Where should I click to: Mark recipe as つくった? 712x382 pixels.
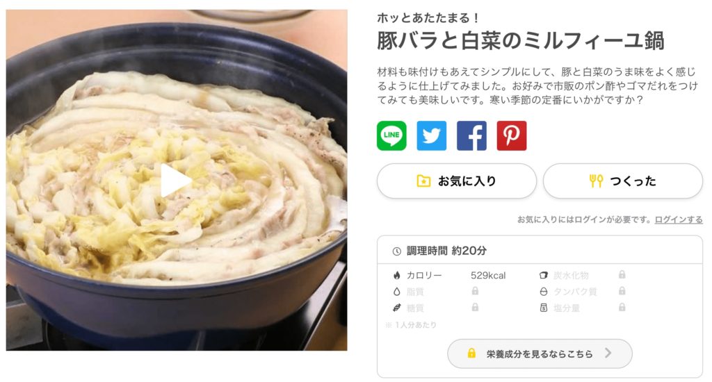pos(622,181)
